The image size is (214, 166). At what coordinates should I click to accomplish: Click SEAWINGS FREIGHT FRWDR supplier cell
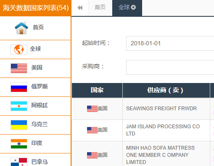[166, 109]
